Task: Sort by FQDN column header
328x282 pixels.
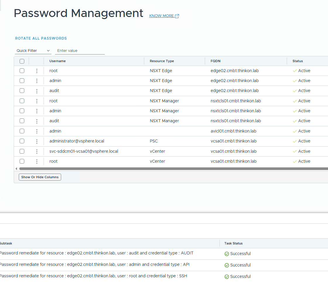Action: [x=215, y=61]
